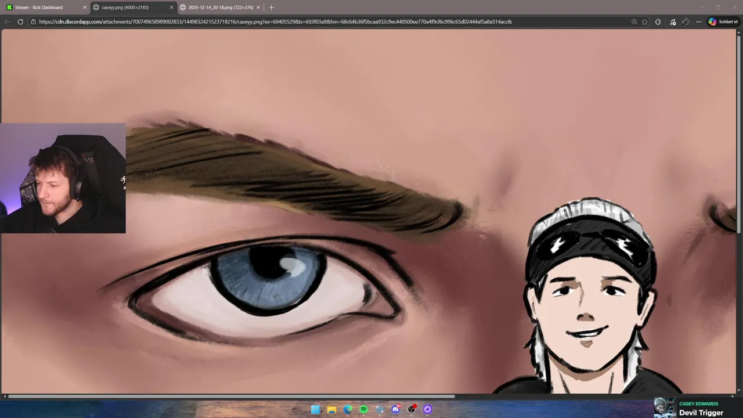The height and width of the screenshot is (418, 743).
Task: Close the Stream - Kick Dashboard tab
Action: [84, 8]
